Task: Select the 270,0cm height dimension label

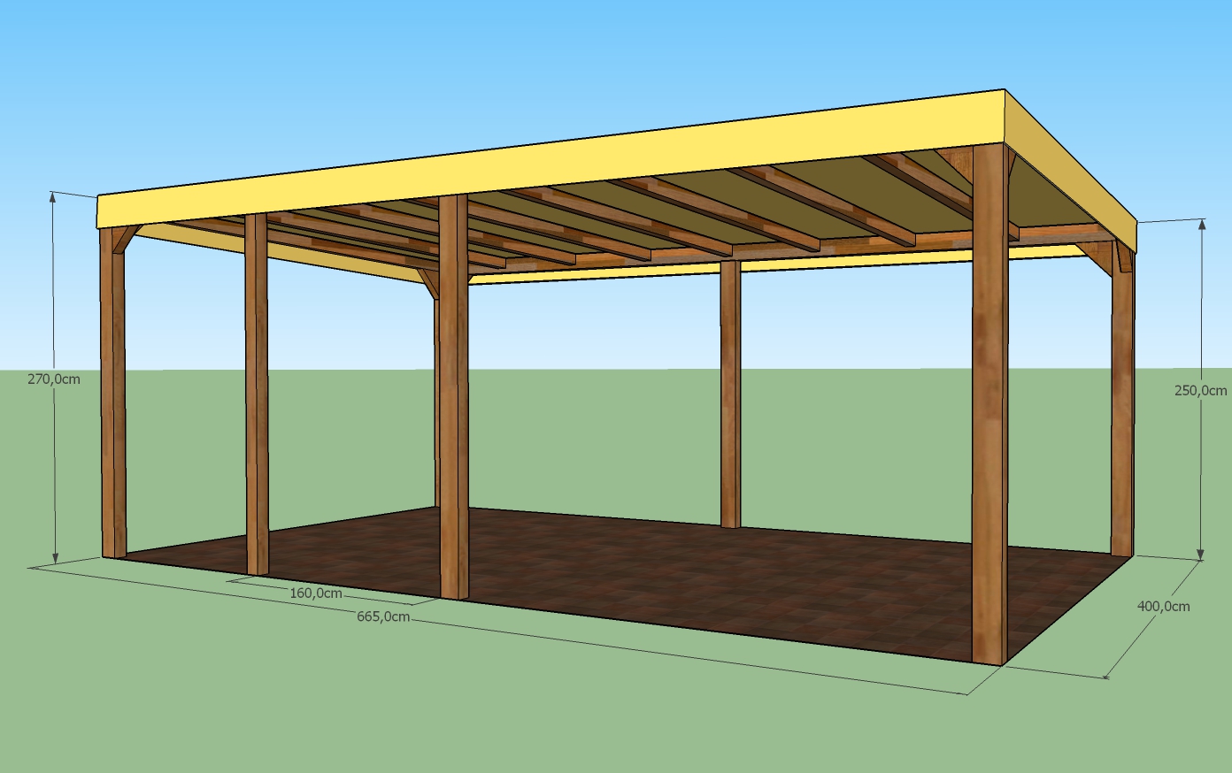Action: [x=53, y=379]
